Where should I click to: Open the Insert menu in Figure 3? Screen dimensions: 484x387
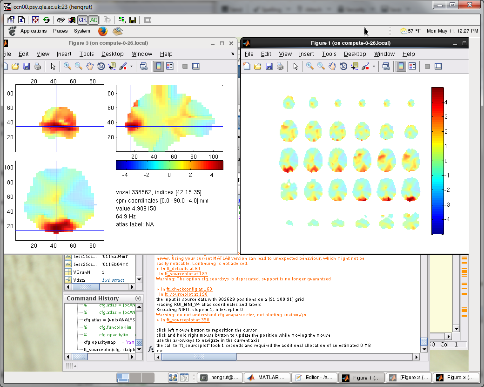64,54
